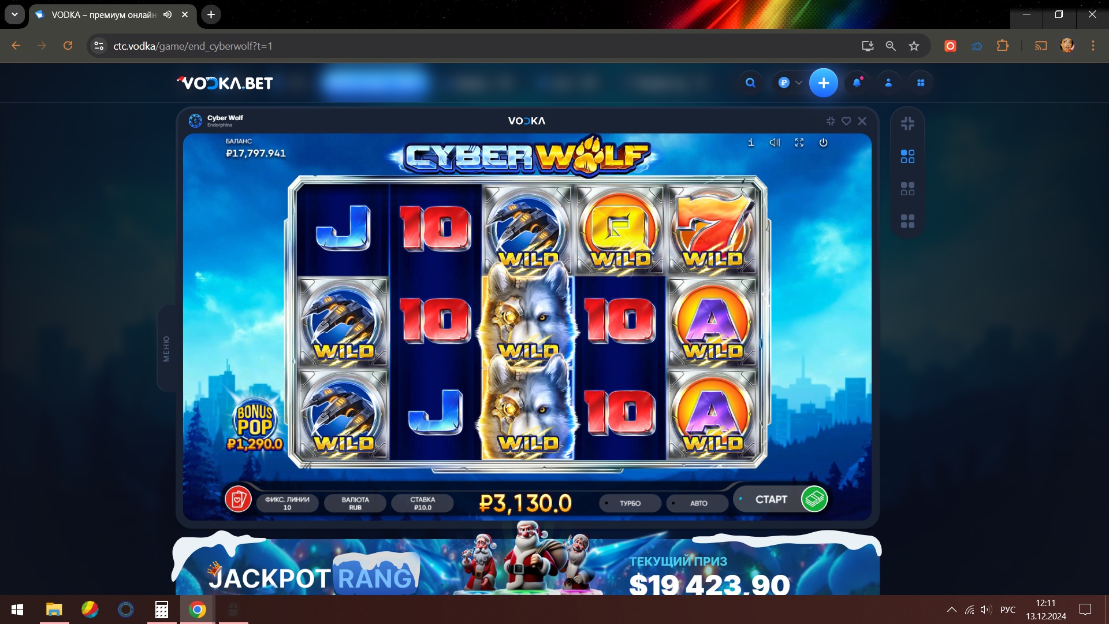This screenshot has height=624, width=1109.
Task: Open СТАВКА bet selector
Action: coord(422,503)
